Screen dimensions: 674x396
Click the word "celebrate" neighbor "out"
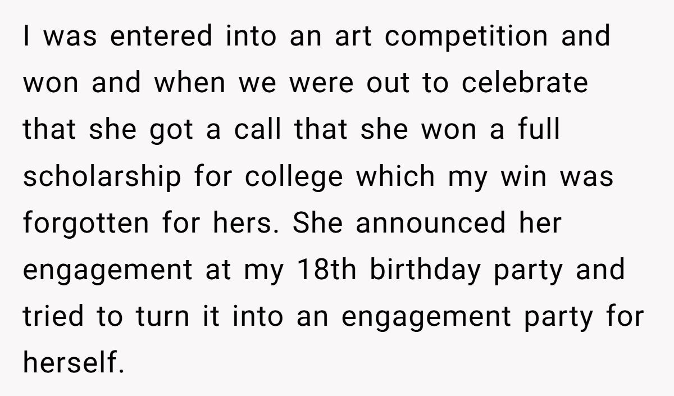pos(524,83)
